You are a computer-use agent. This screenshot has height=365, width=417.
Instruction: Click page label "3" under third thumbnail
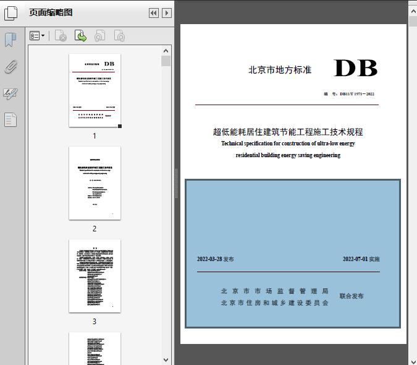(95, 322)
